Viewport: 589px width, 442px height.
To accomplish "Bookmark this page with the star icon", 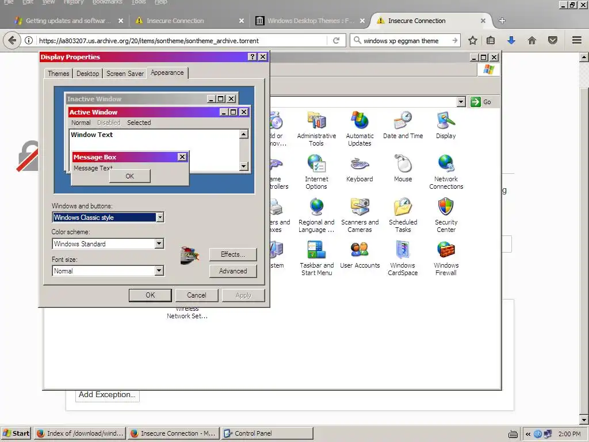I will (x=473, y=40).
